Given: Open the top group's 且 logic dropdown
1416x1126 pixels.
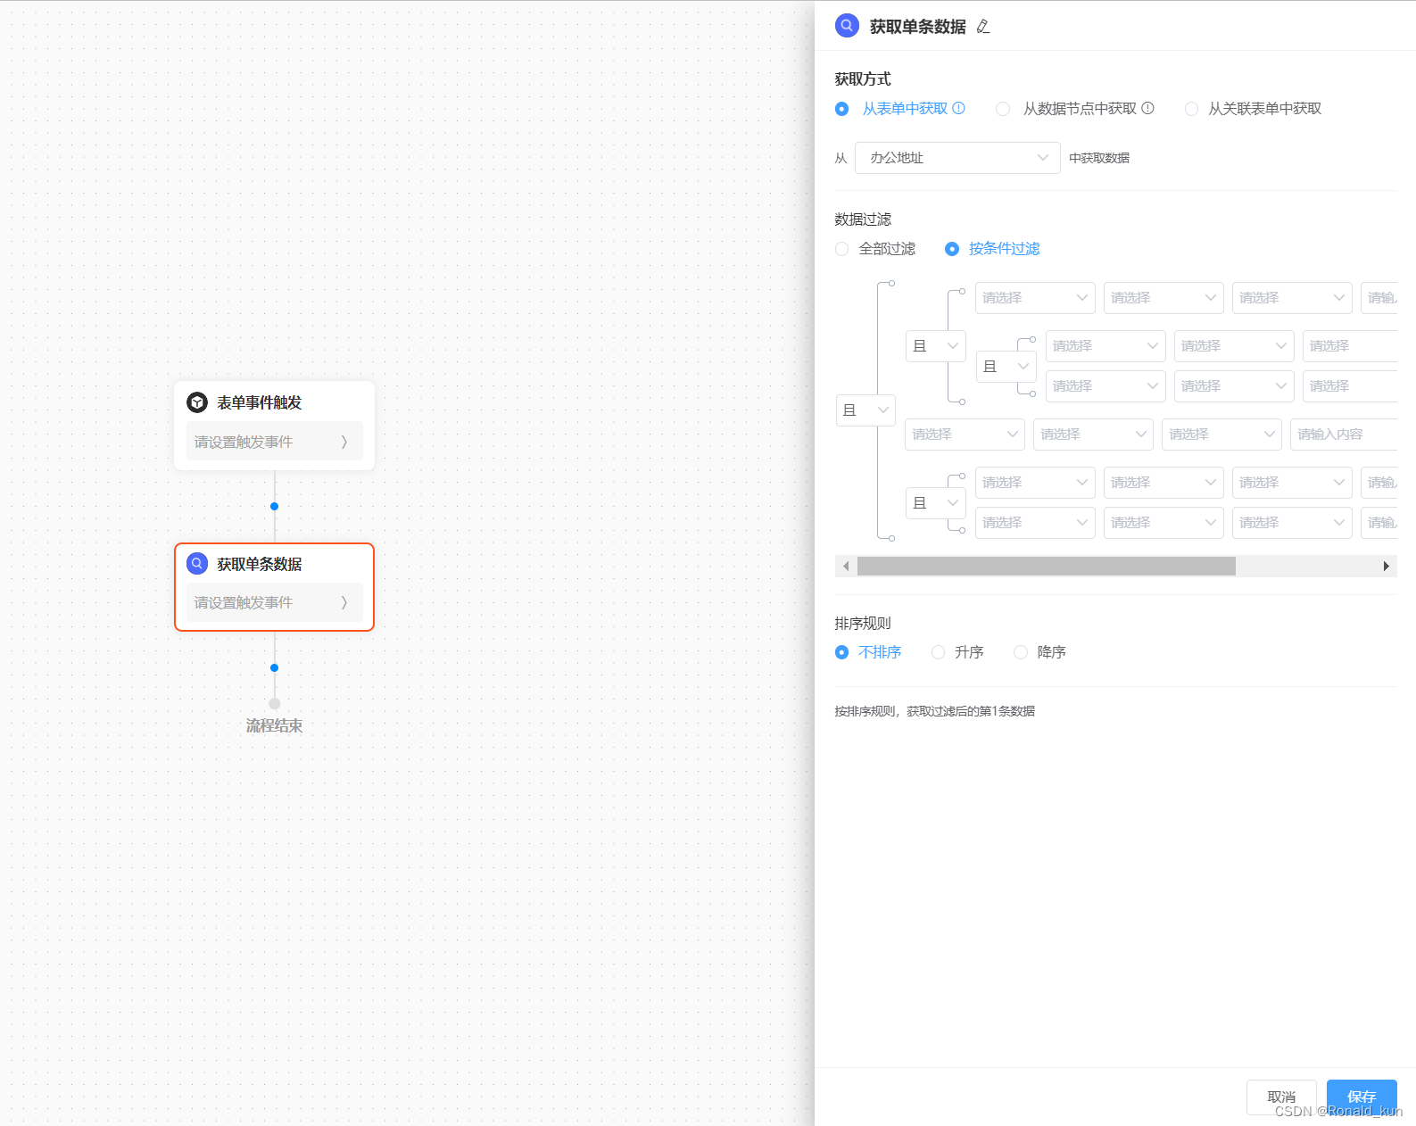Looking at the screenshot, I should (x=936, y=346).
